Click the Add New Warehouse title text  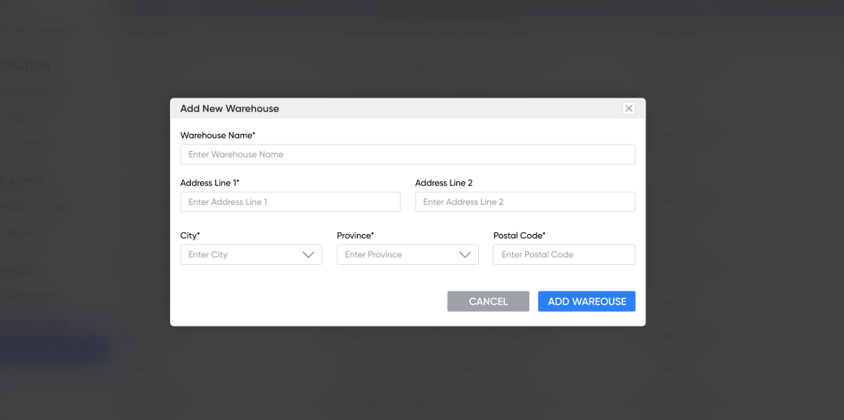click(229, 109)
